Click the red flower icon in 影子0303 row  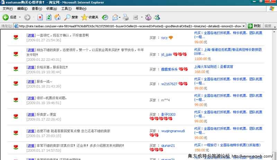click(x=16, y=116)
